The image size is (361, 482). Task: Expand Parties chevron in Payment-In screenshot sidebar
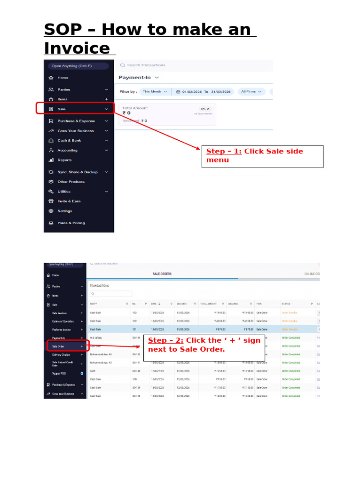point(107,90)
